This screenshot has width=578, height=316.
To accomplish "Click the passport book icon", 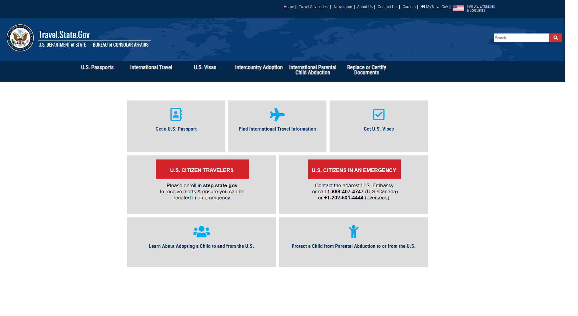I will tap(176, 114).
